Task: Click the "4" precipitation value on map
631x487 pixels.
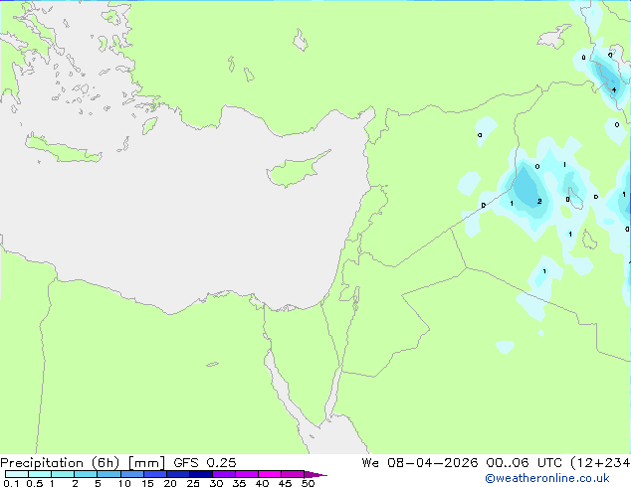Action: (614, 89)
